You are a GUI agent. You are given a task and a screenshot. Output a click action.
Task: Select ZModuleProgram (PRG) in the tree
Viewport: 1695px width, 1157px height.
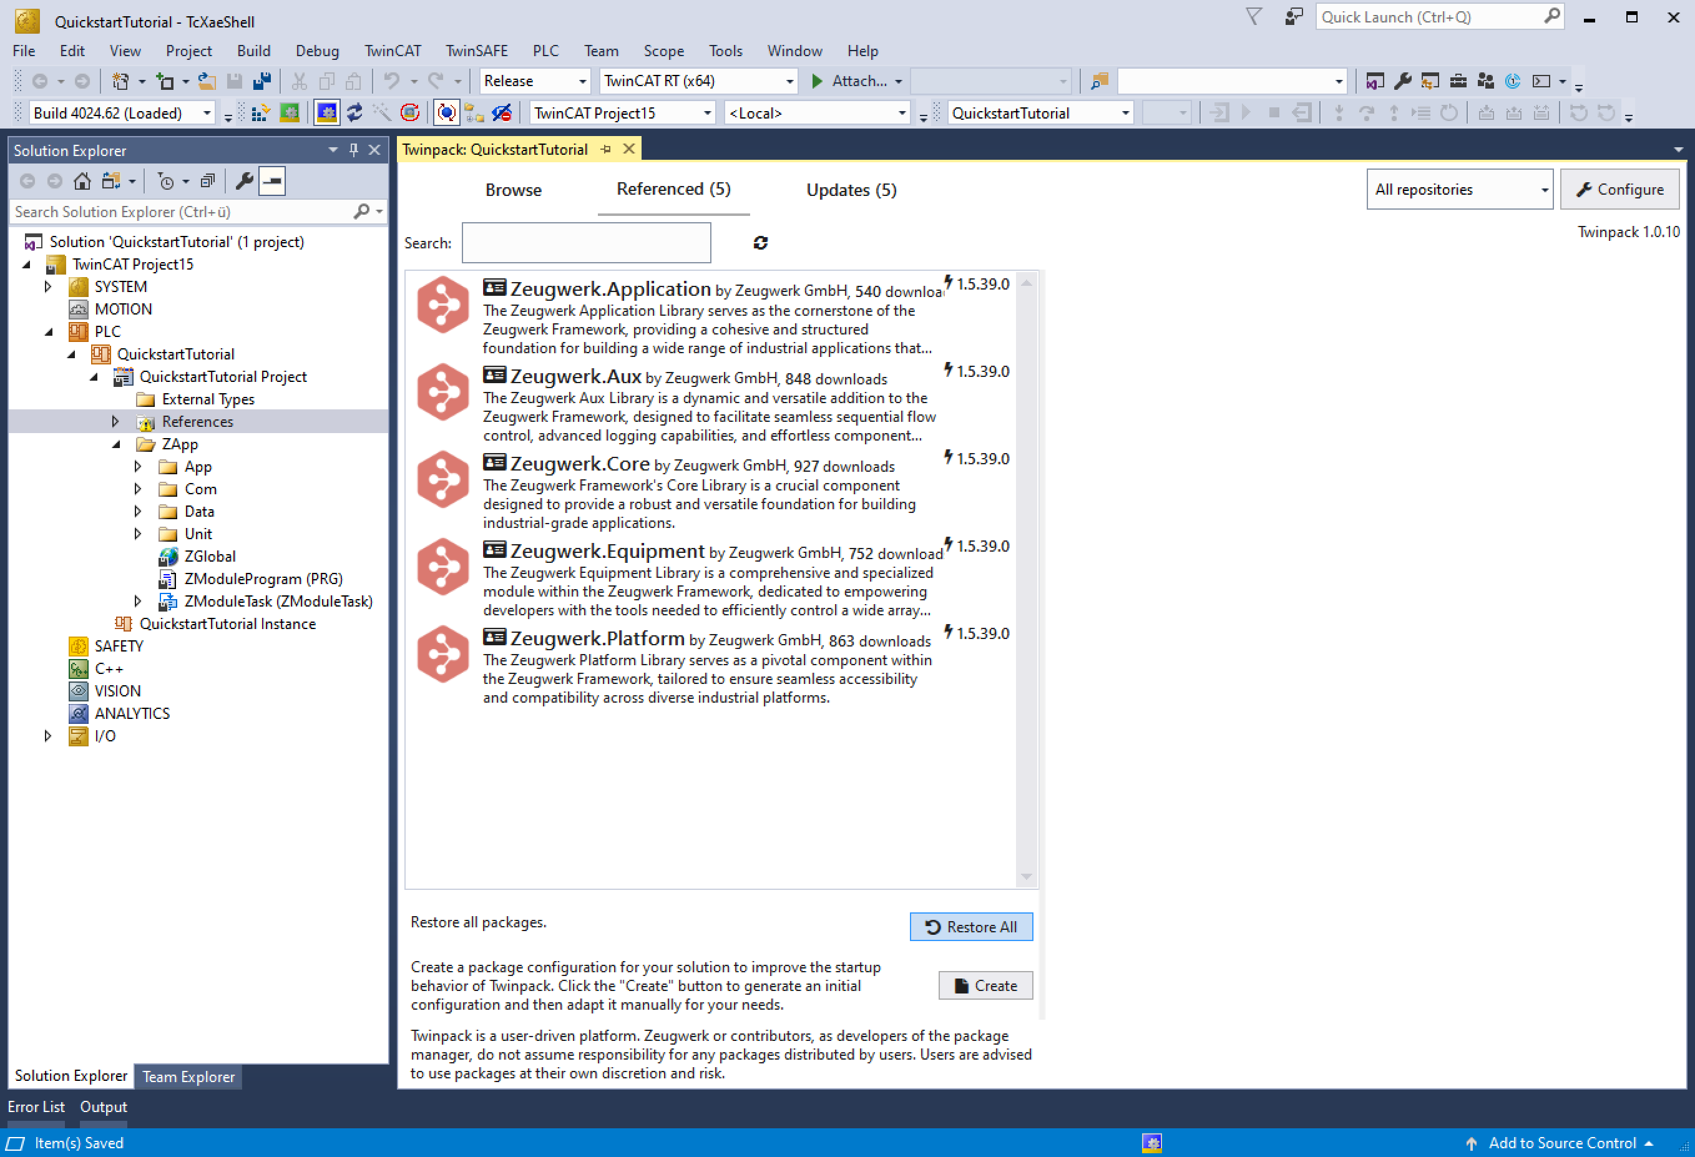coord(263,579)
